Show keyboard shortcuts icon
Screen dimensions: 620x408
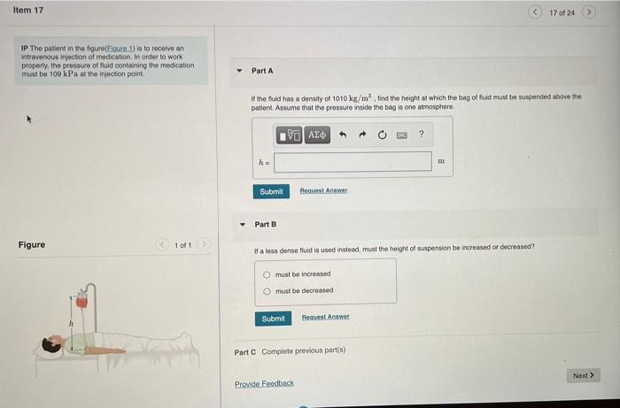pyautogui.click(x=402, y=135)
